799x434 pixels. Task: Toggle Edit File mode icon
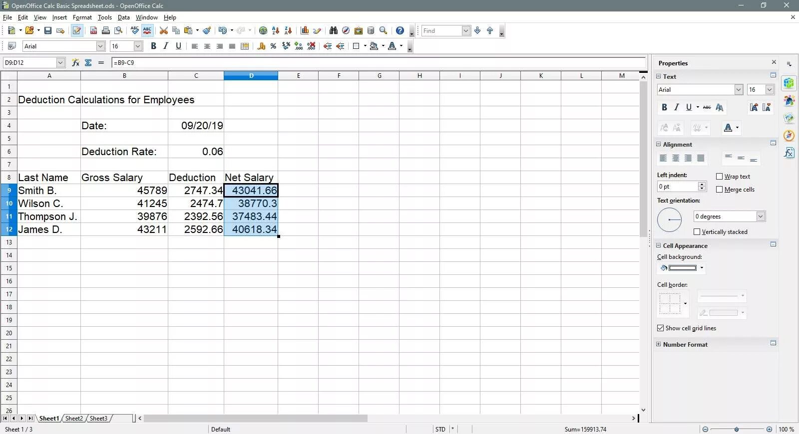tap(76, 30)
